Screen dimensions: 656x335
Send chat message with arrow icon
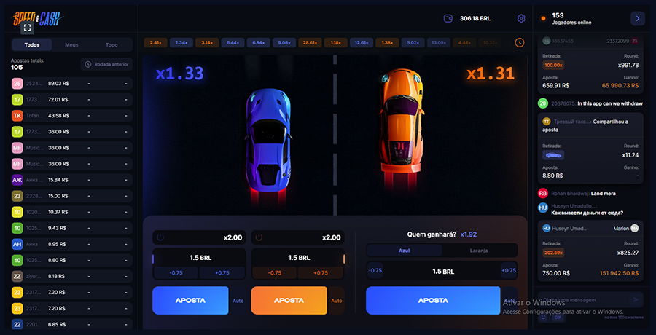click(x=636, y=299)
